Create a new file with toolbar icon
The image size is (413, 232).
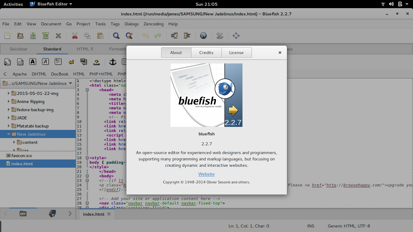point(8,36)
